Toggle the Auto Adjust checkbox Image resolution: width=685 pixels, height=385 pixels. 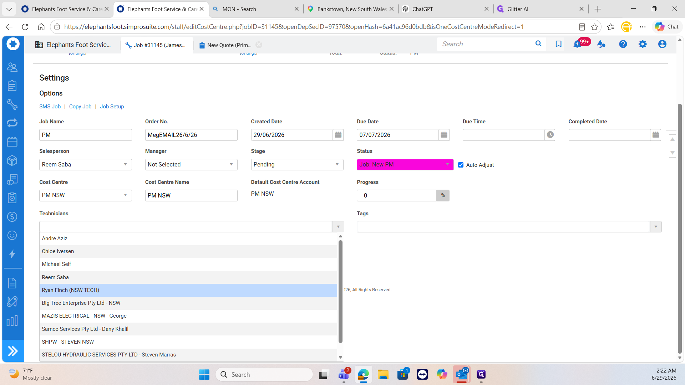(x=461, y=165)
